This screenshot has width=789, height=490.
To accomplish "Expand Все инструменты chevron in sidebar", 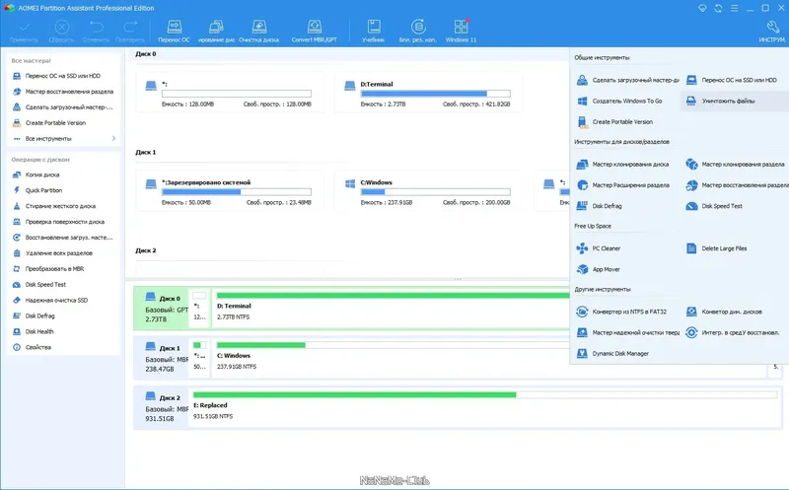I will tap(113, 138).
